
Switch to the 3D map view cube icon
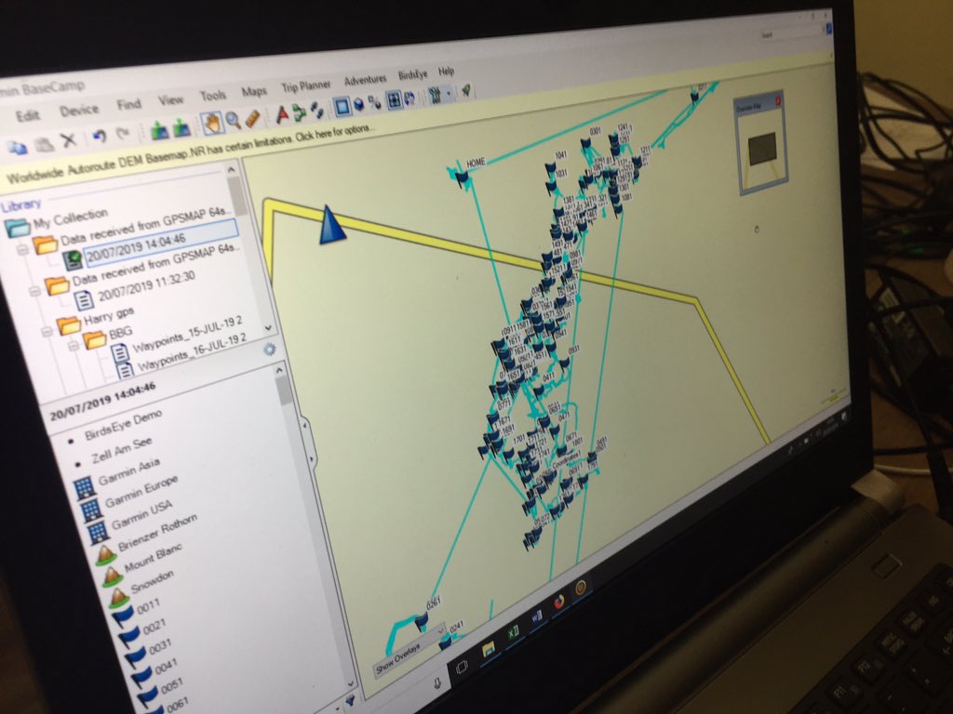tap(359, 105)
